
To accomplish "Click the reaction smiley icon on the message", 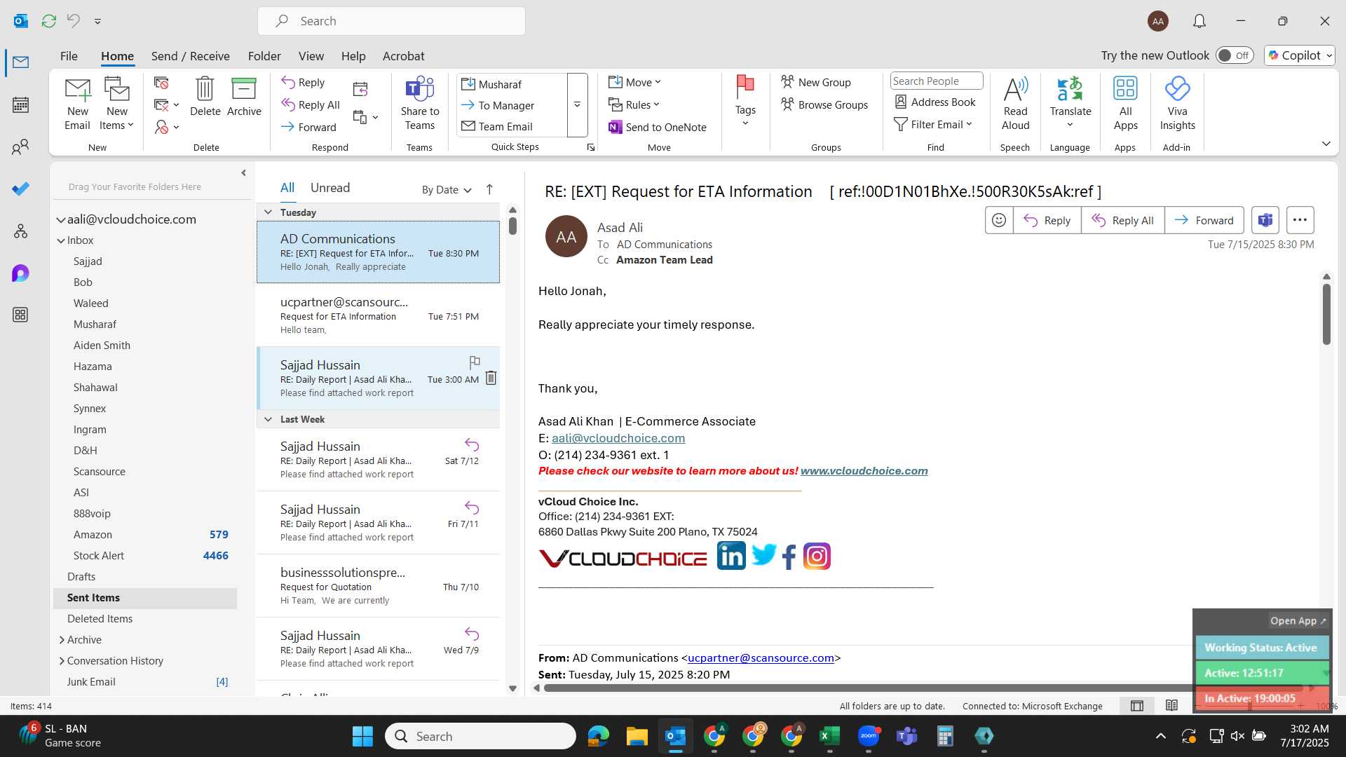I will 999,220.
